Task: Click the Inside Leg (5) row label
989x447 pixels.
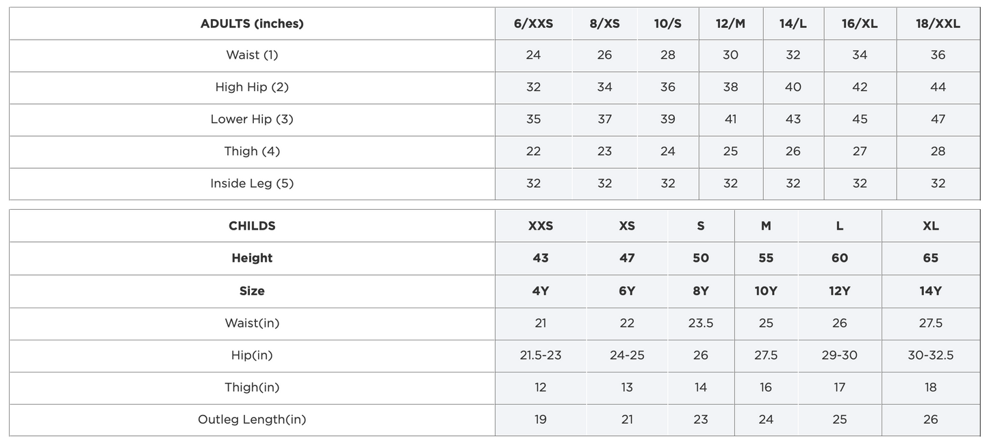Action: click(x=252, y=183)
